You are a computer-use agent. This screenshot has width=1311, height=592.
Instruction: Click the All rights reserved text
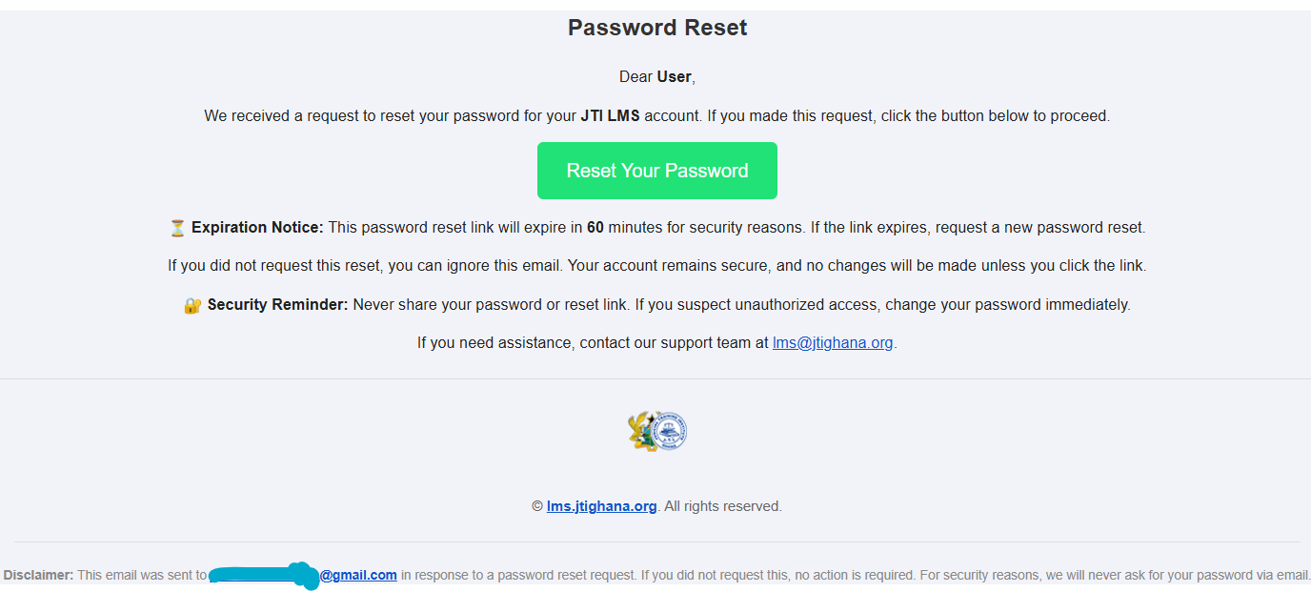723,506
